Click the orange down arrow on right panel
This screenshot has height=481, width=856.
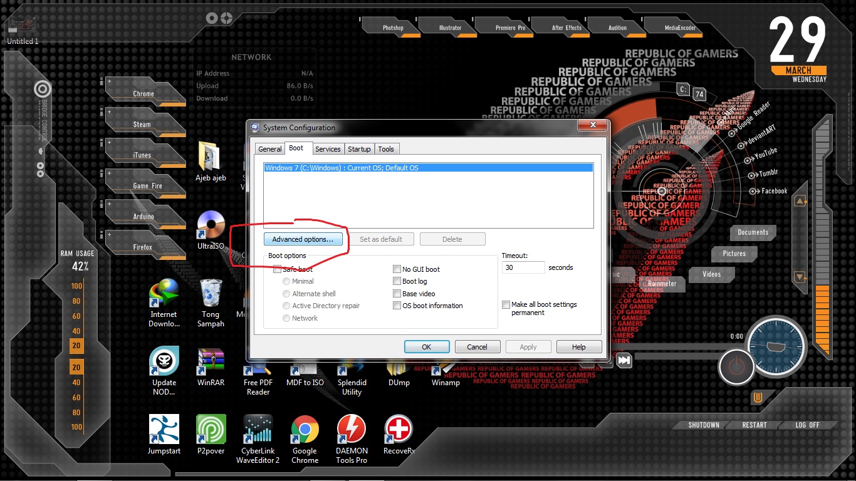point(800,276)
